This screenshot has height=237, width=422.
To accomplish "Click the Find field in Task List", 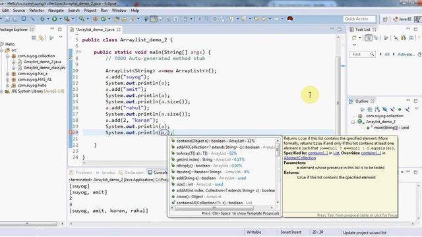I will [x=362, y=54].
